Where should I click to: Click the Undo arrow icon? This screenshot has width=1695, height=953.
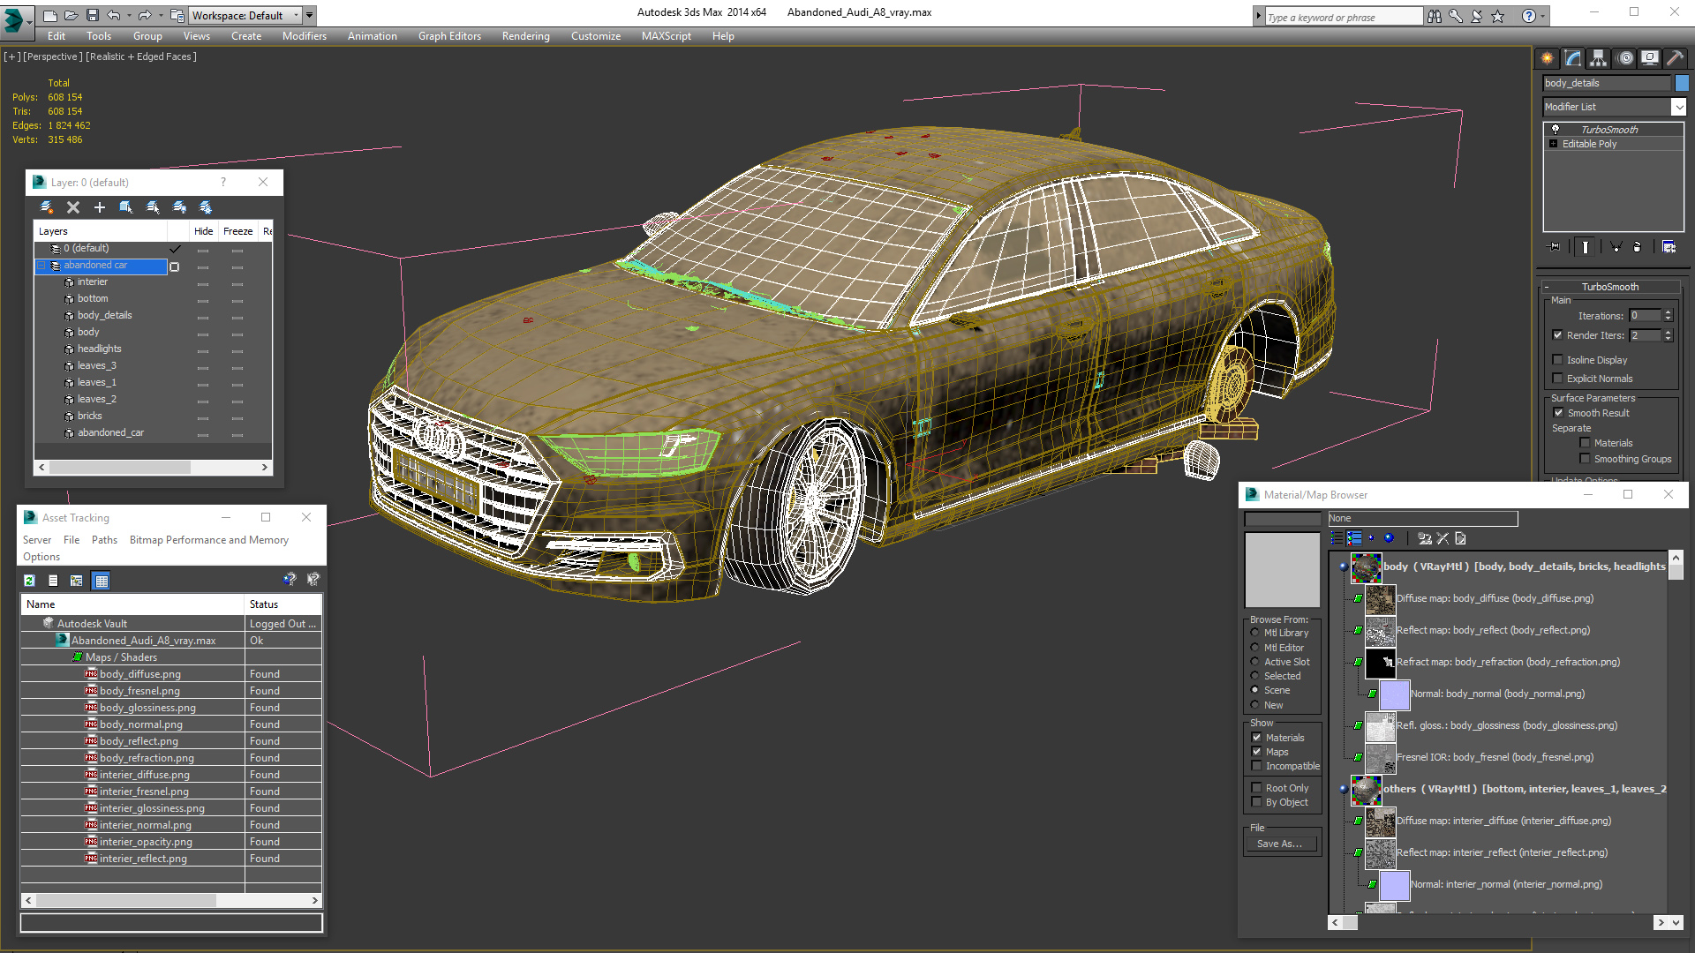pyautogui.click(x=113, y=15)
